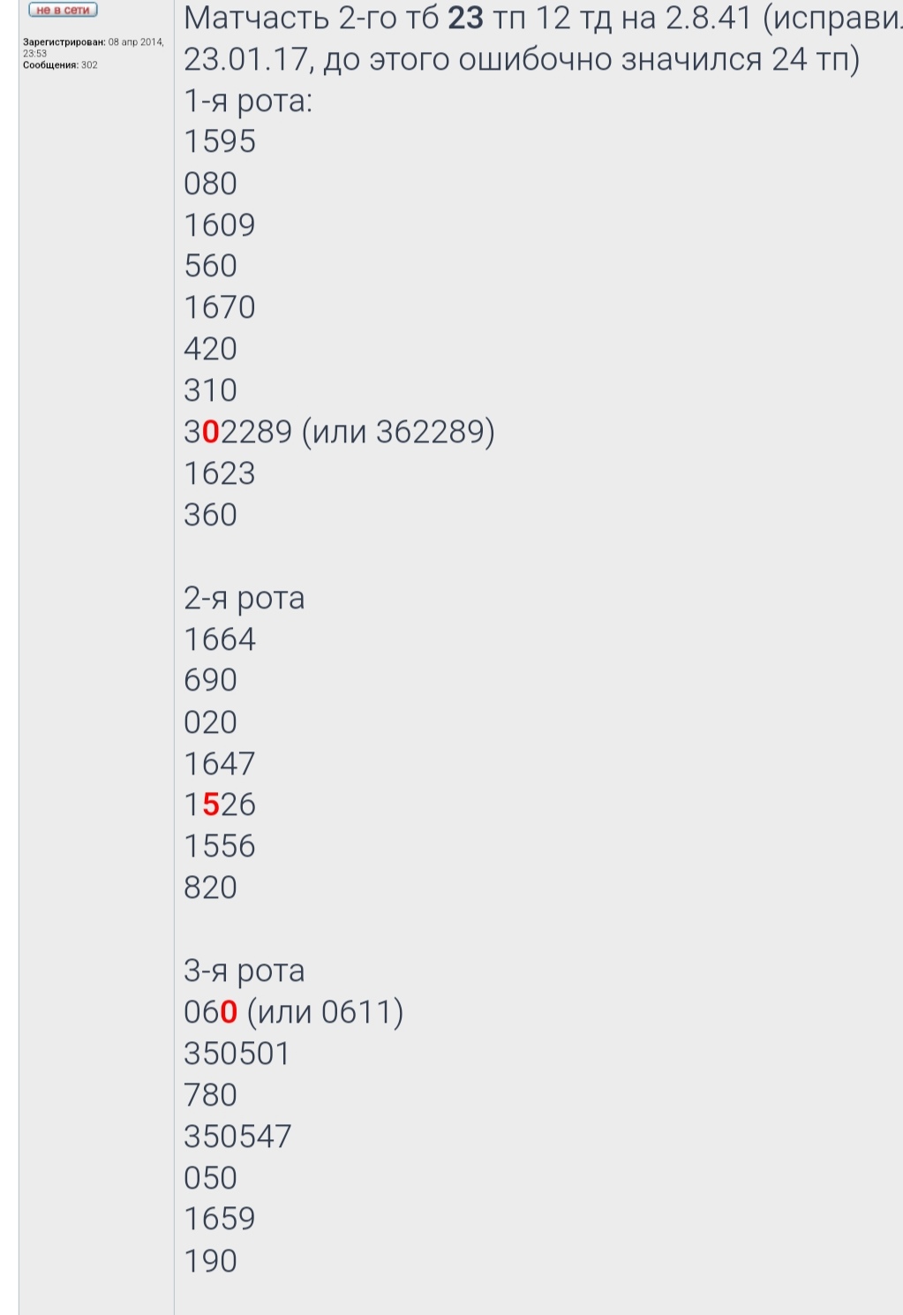Click the red 0 in 302289

pyautogui.click(x=211, y=432)
